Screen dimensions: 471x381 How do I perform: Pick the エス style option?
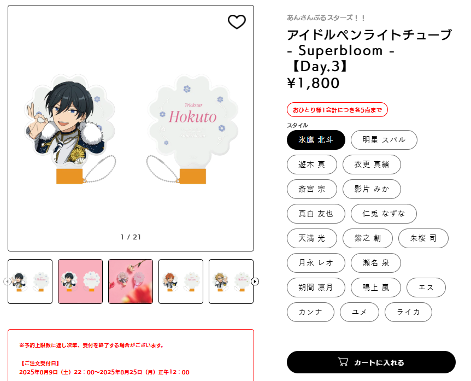point(426,288)
